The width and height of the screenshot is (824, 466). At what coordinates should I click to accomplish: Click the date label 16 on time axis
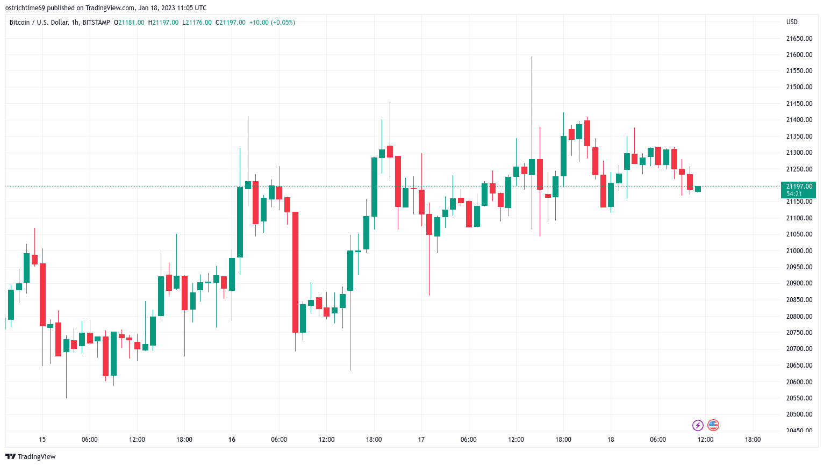232,440
